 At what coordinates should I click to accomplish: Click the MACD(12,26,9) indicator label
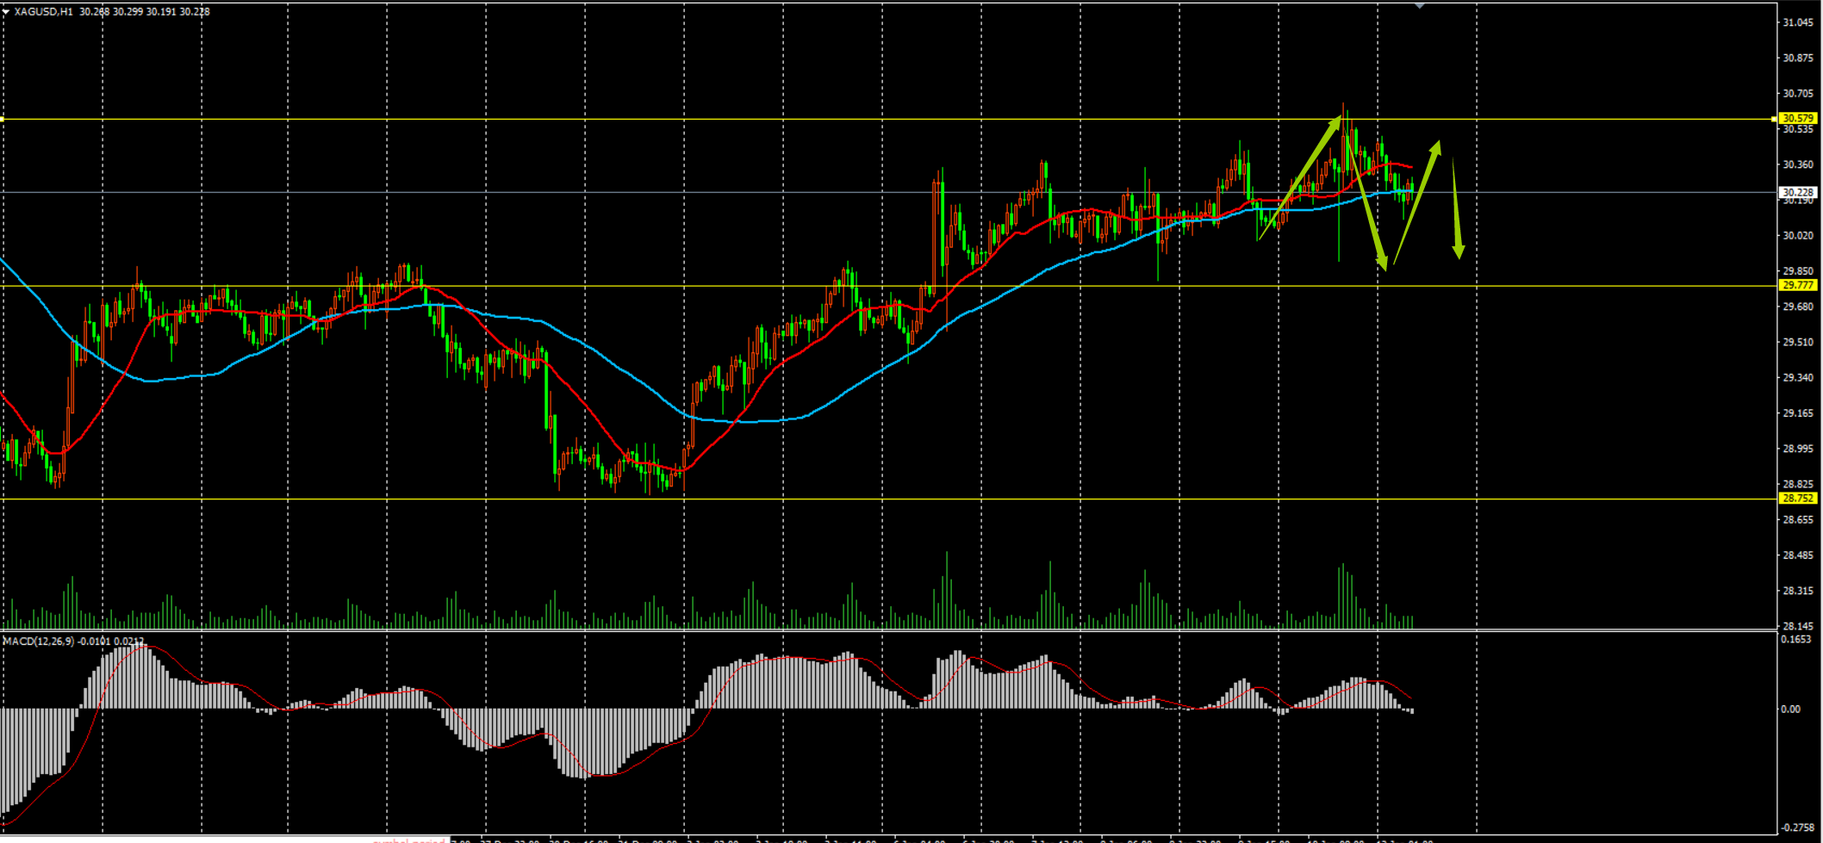coord(40,642)
